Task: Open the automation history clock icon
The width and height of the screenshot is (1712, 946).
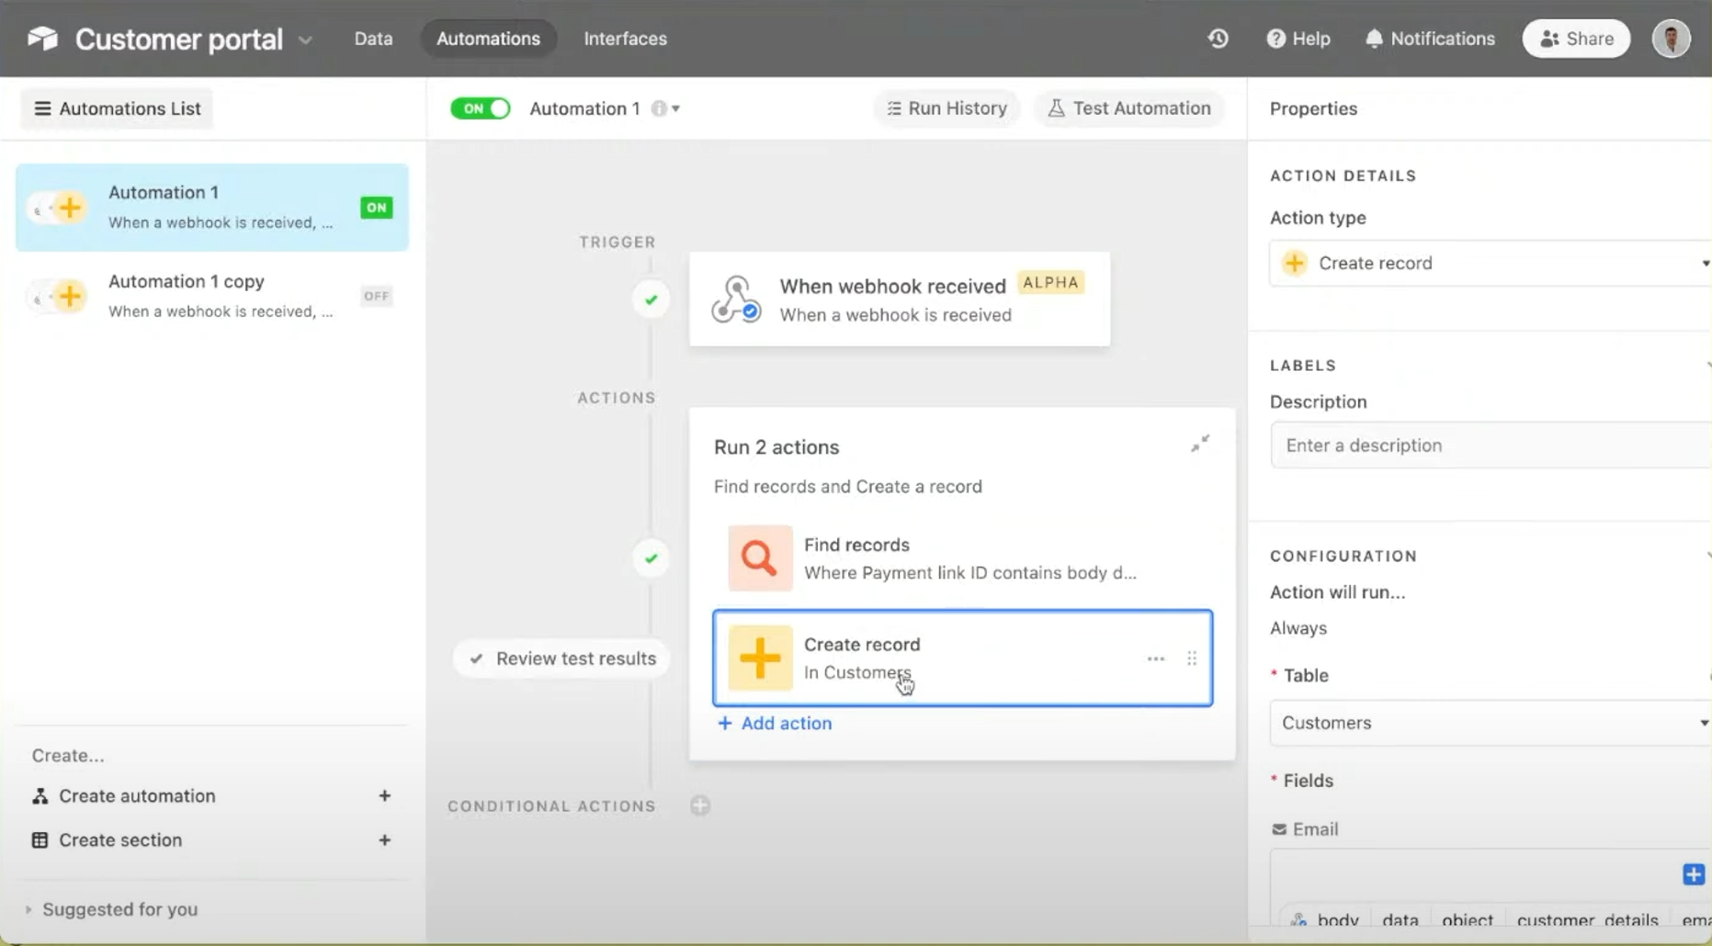Action: (x=1217, y=39)
